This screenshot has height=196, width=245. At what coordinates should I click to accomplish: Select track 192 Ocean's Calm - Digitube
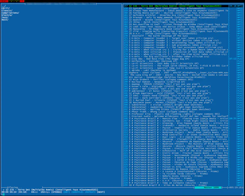pyautogui.click(x=183, y=86)
